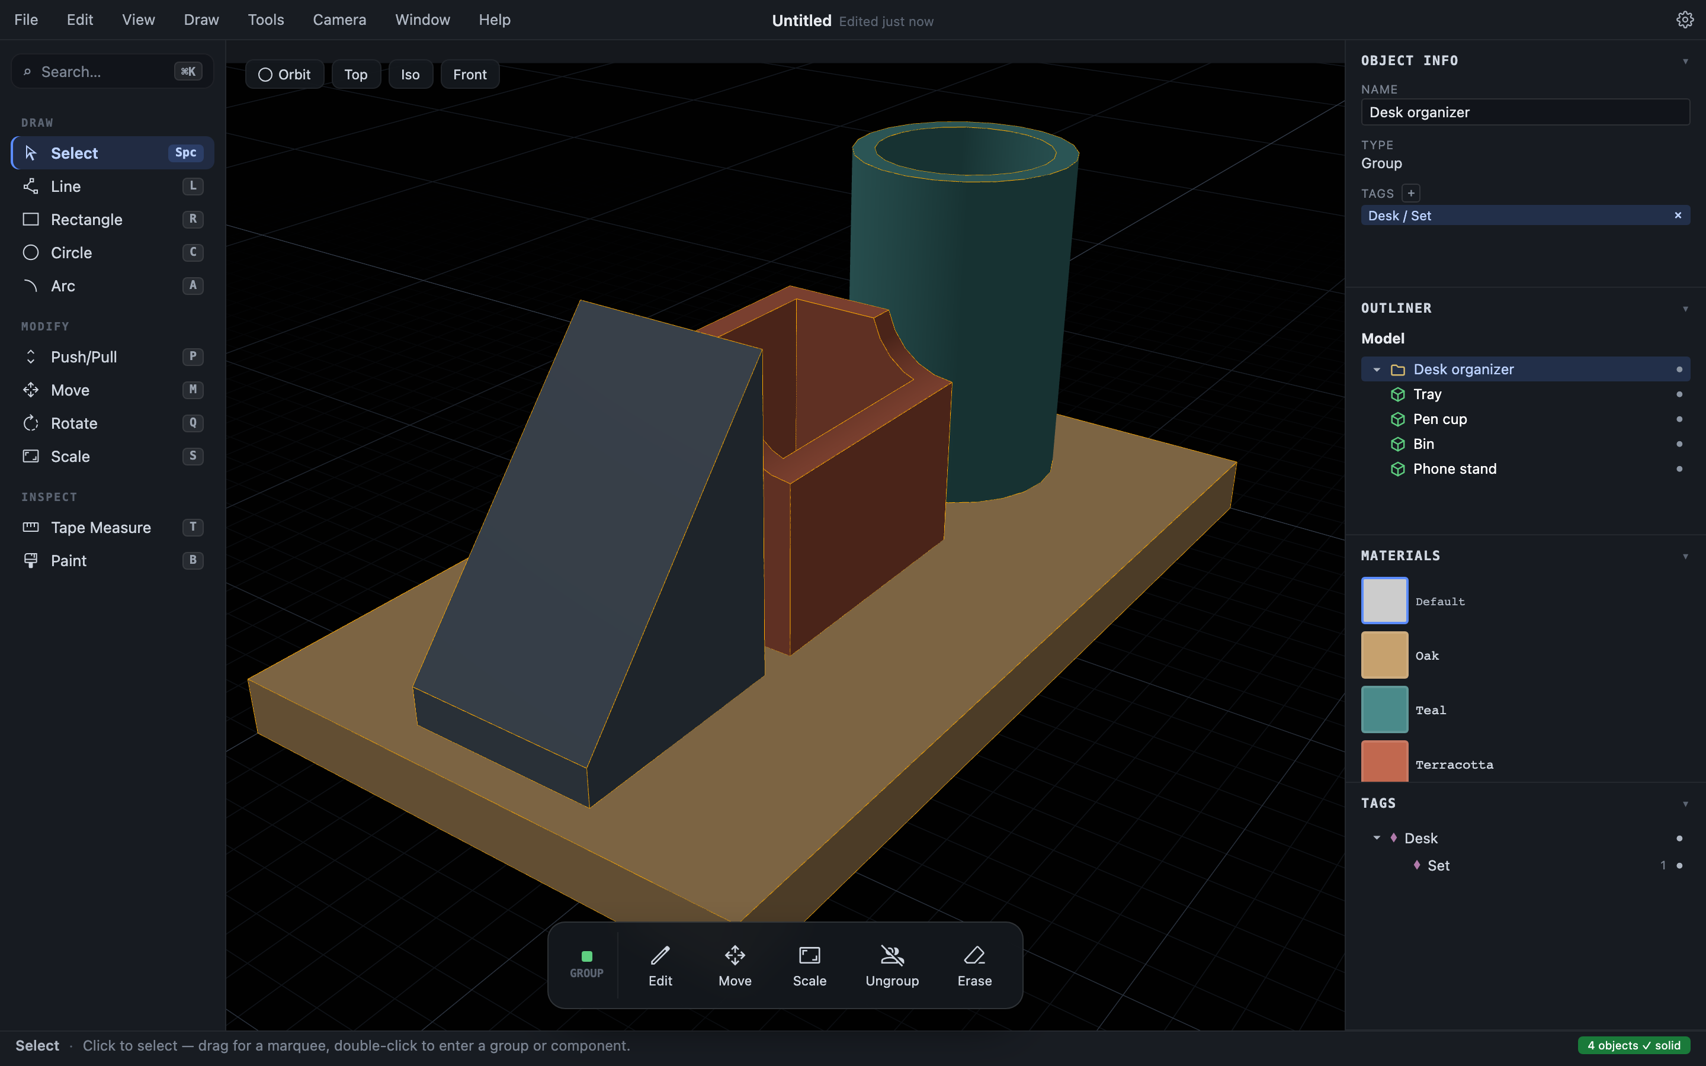This screenshot has height=1066, width=1706.
Task: Switch to the Iso view
Action: click(411, 75)
